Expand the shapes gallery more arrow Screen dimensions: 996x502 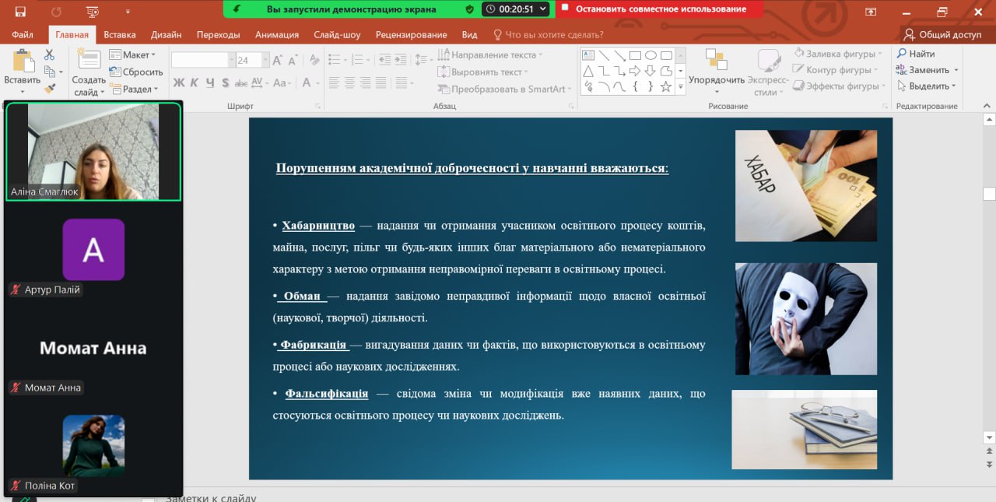click(x=681, y=87)
